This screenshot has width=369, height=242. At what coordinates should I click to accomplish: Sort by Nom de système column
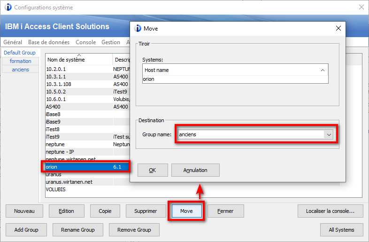click(79, 60)
